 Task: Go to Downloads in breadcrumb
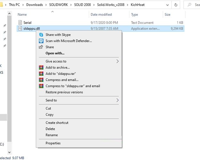pyautogui.click(x=34, y=5)
